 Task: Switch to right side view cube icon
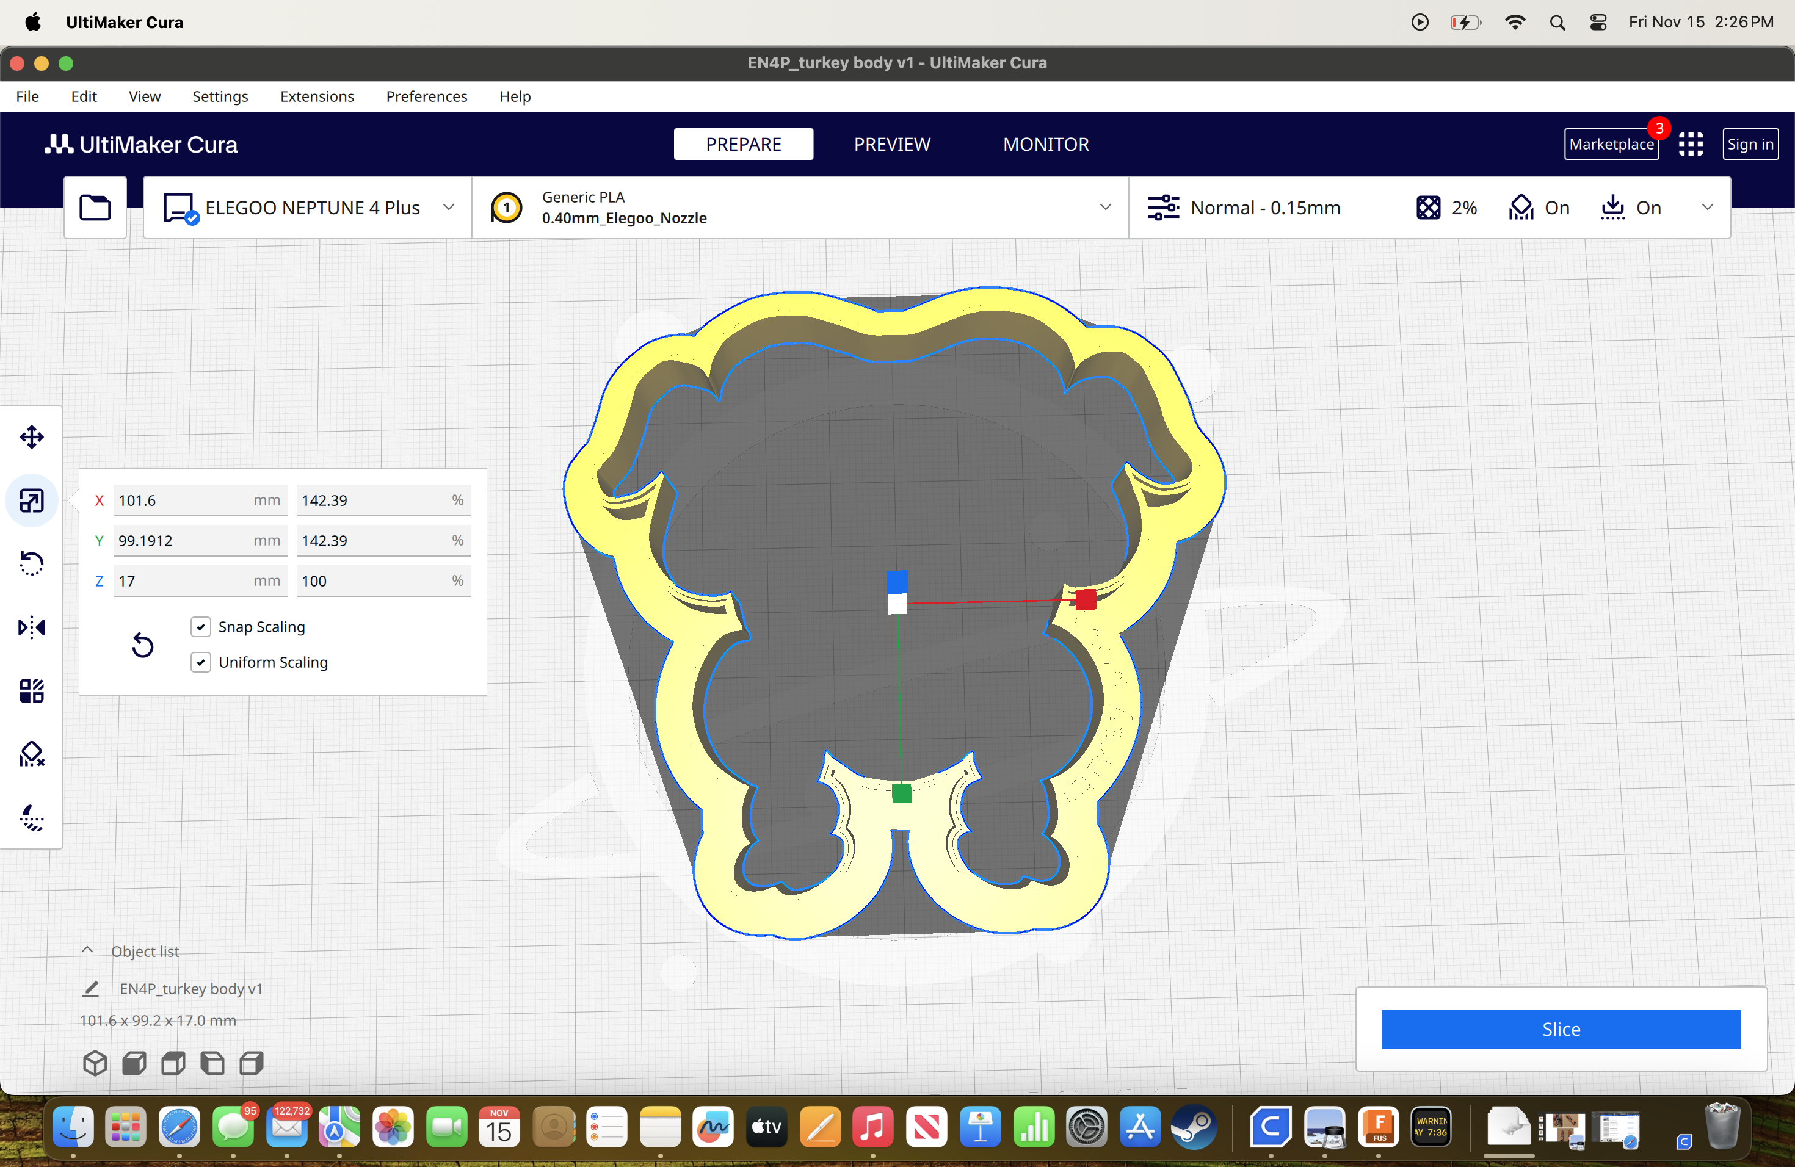coord(252,1064)
